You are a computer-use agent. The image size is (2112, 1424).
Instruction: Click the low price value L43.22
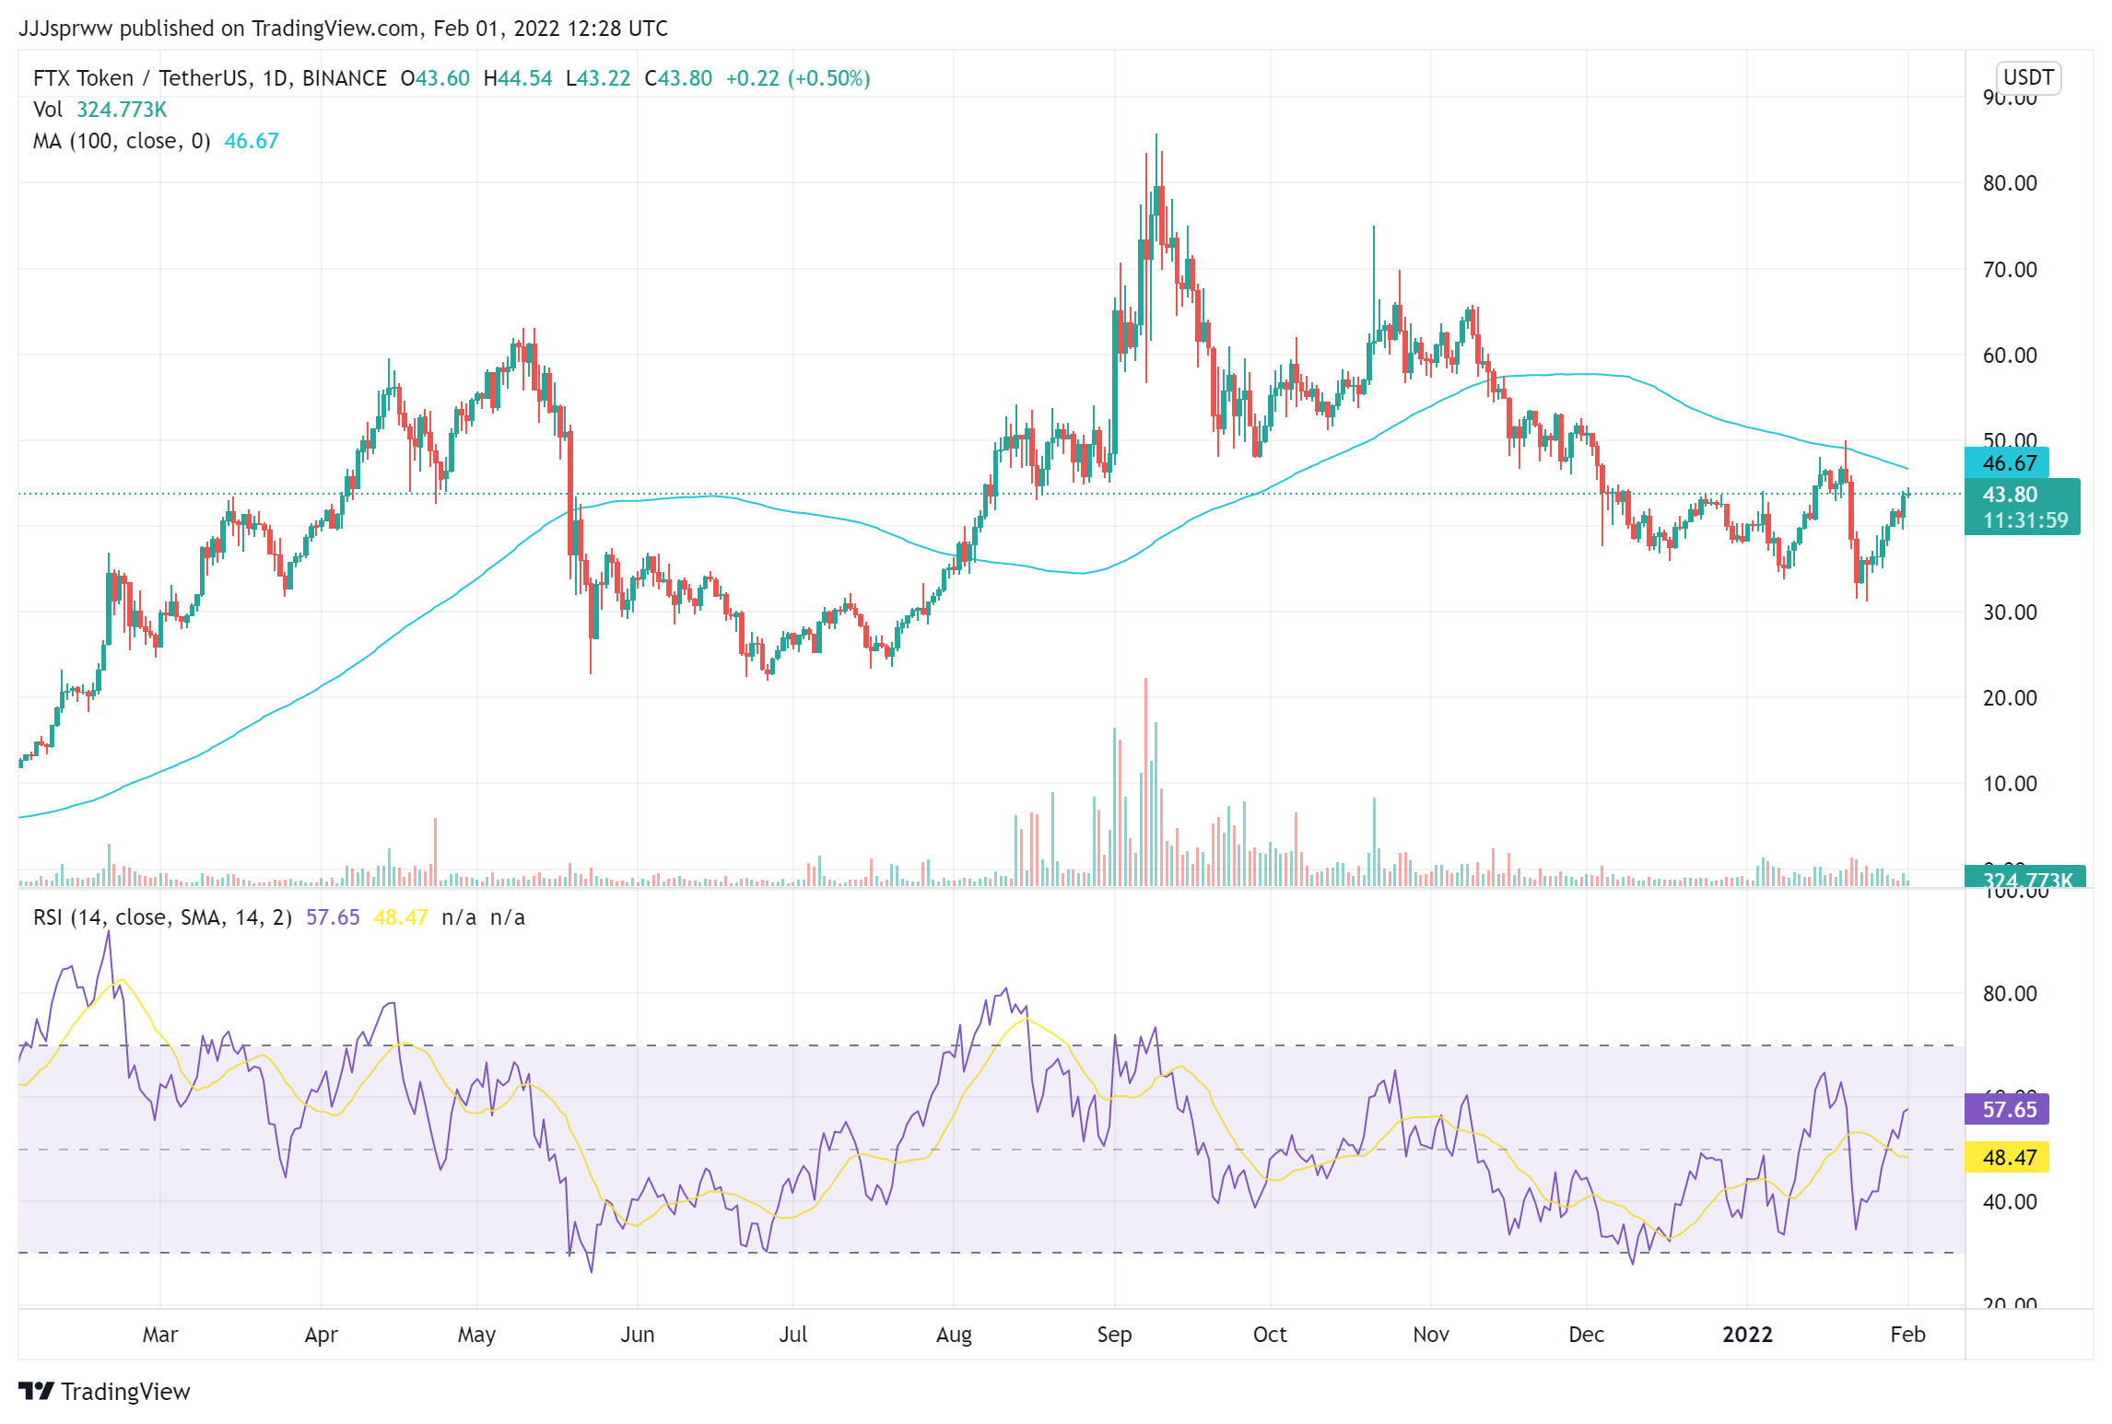pyautogui.click(x=598, y=78)
